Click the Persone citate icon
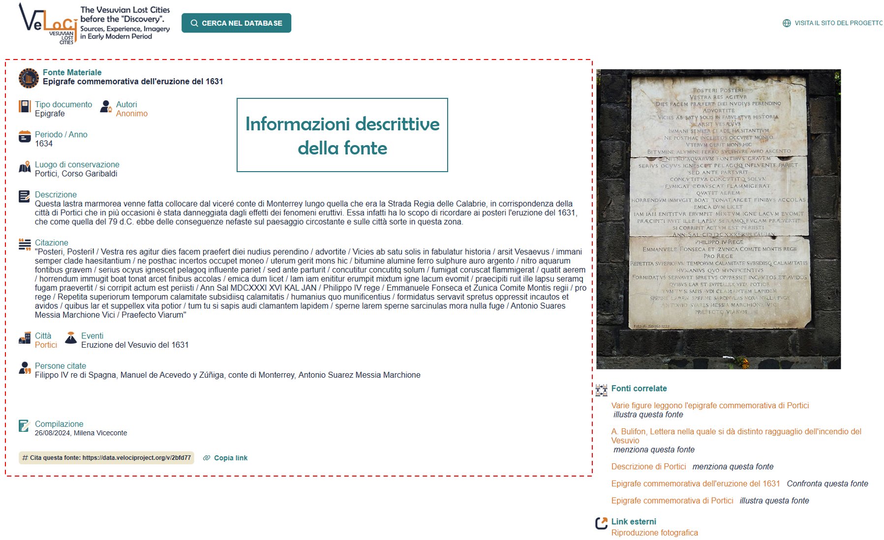Screen dimensions: 884x540 tap(25, 368)
